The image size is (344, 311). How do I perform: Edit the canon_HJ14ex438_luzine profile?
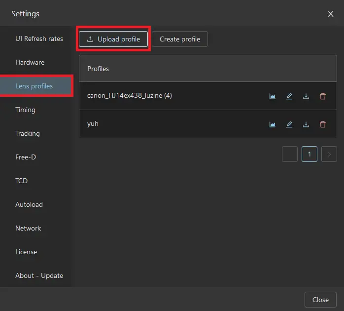(289, 96)
